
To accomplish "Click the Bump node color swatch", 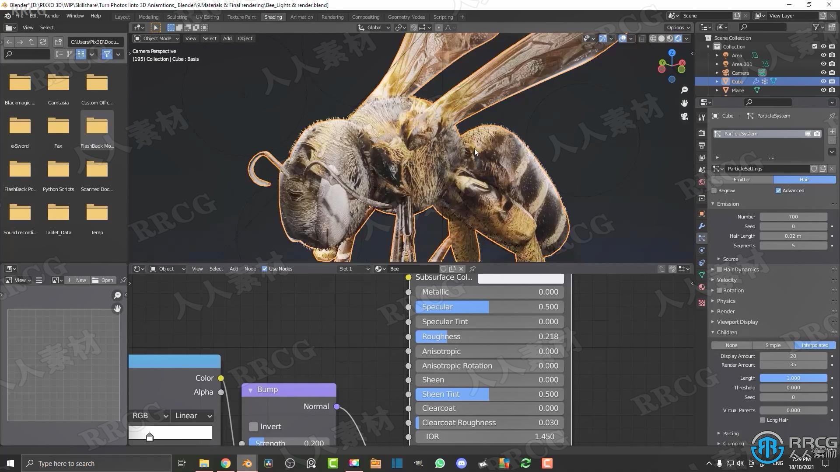I will (x=289, y=389).
